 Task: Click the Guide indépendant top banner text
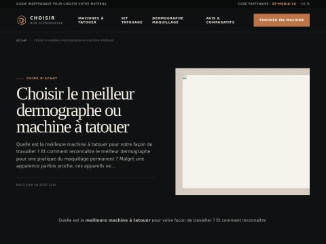(61, 3)
